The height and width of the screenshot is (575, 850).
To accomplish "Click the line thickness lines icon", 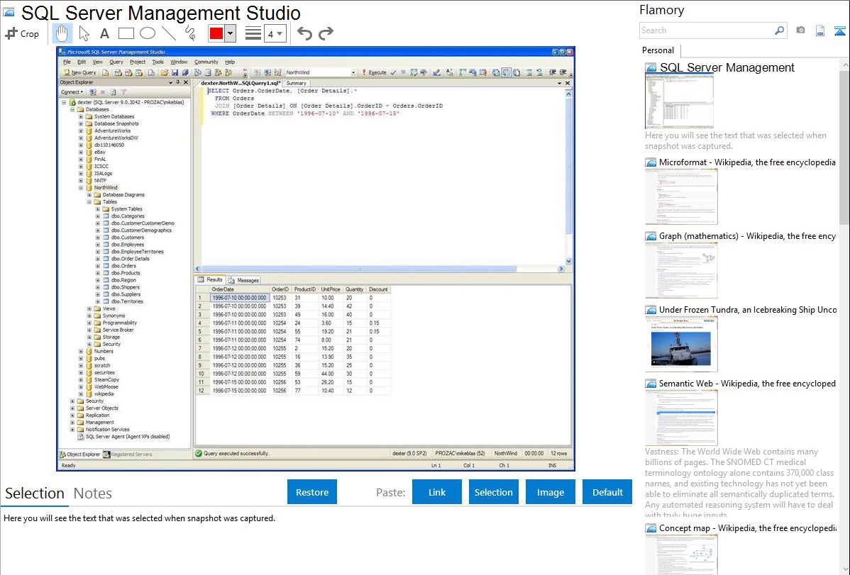I will click(x=253, y=33).
